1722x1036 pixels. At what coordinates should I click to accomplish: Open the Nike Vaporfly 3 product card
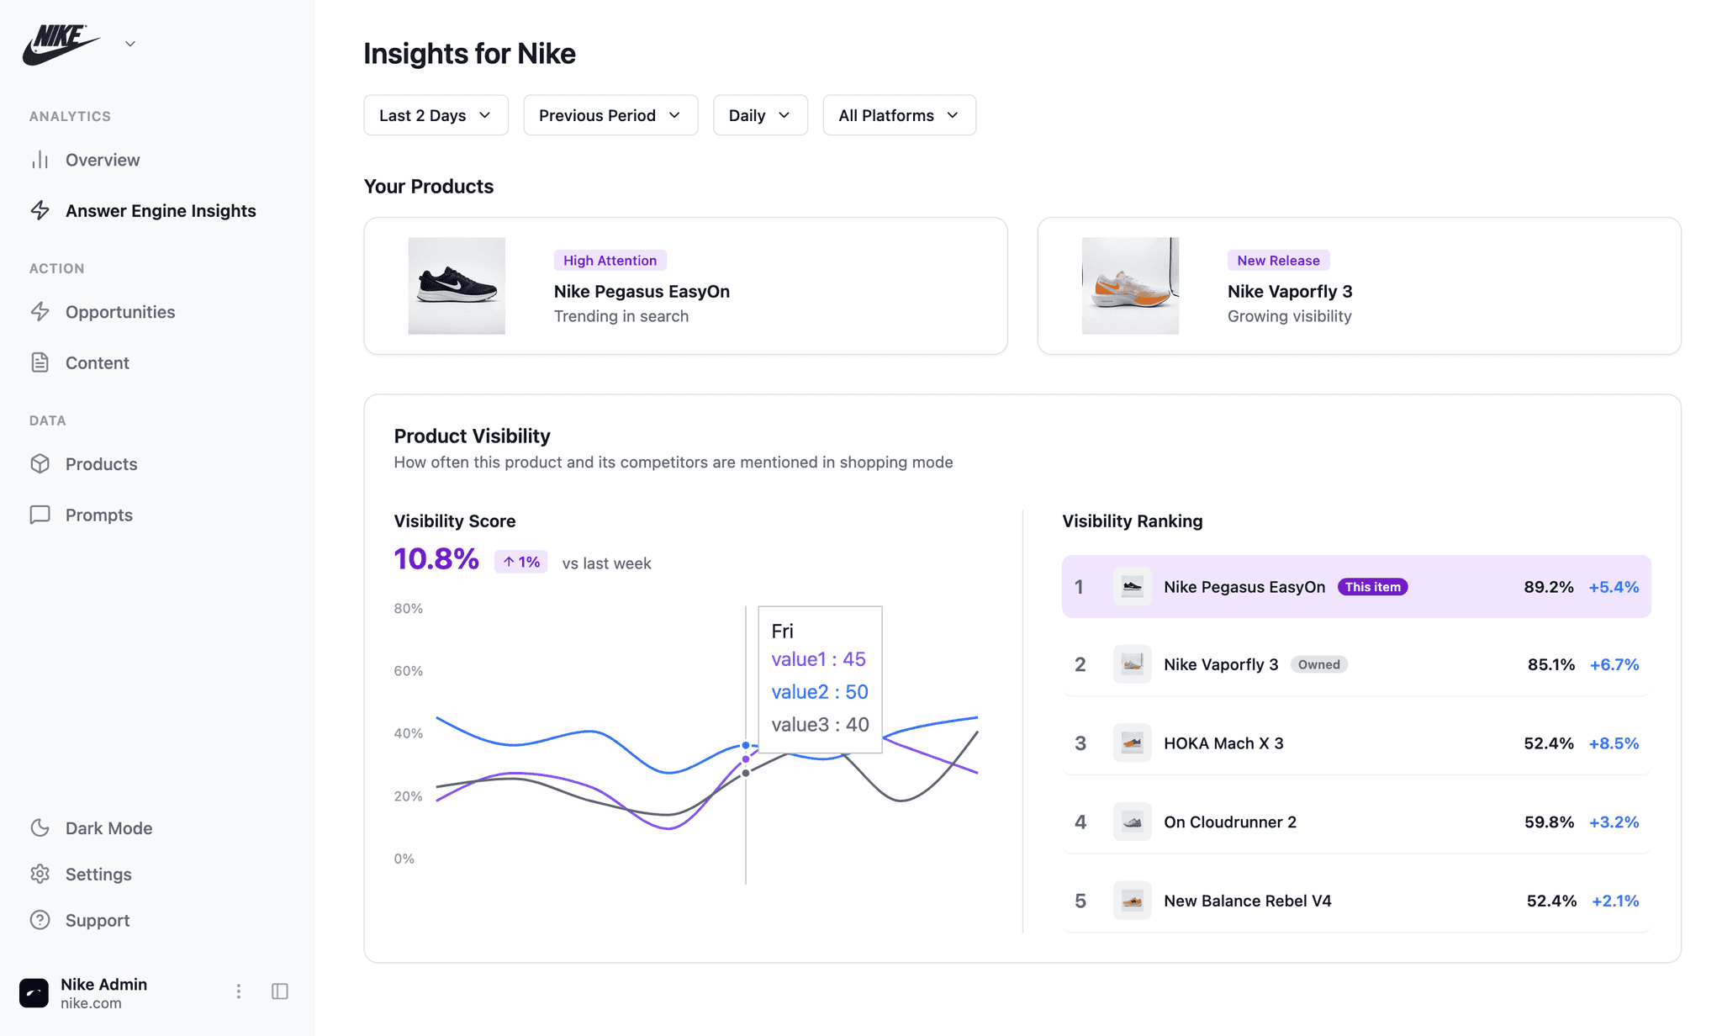click(1359, 286)
